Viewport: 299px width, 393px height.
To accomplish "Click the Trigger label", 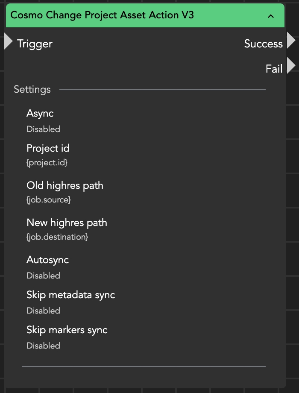I will tap(35, 44).
